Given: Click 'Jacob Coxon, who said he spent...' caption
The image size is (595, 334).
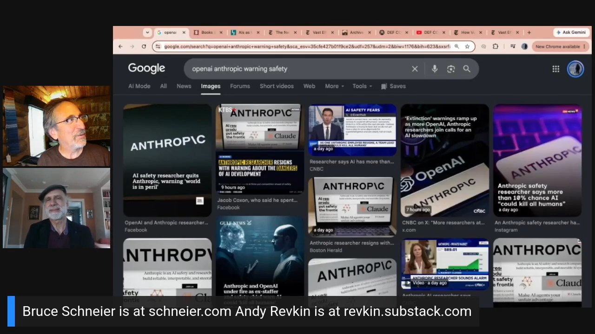Looking at the screenshot, I should pyautogui.click(x=257, y=200).
